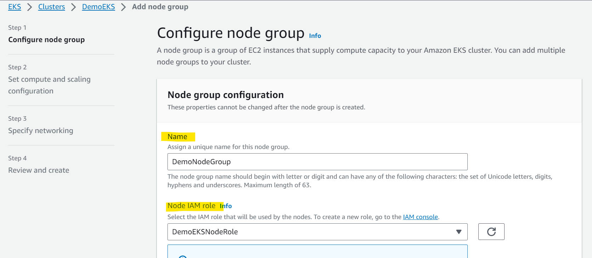Image resolution: width=592 pixels, height=258 pixels.
Task: Select Step 2 Set compute and scaling configuration
Action: (49, 85)
